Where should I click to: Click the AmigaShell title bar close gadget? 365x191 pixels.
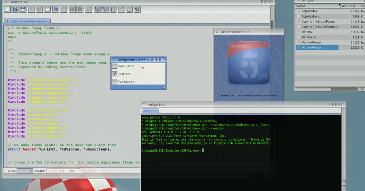tap(144, 105)
